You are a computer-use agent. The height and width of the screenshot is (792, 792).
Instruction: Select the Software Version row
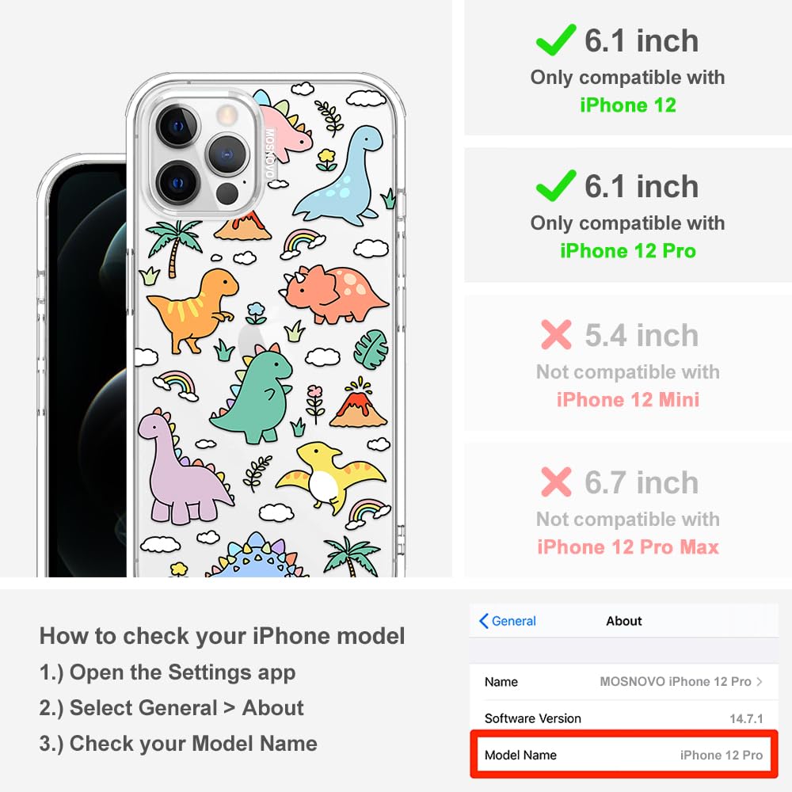click(624, 718)
